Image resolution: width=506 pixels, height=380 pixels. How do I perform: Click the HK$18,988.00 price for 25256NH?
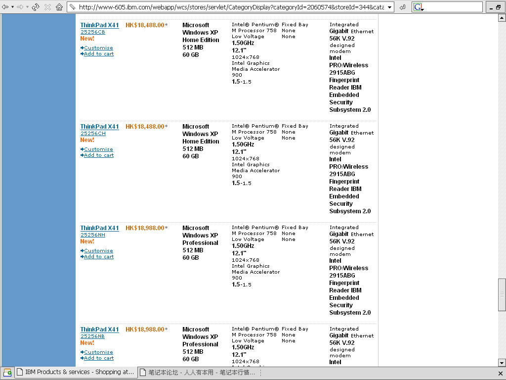145,228
